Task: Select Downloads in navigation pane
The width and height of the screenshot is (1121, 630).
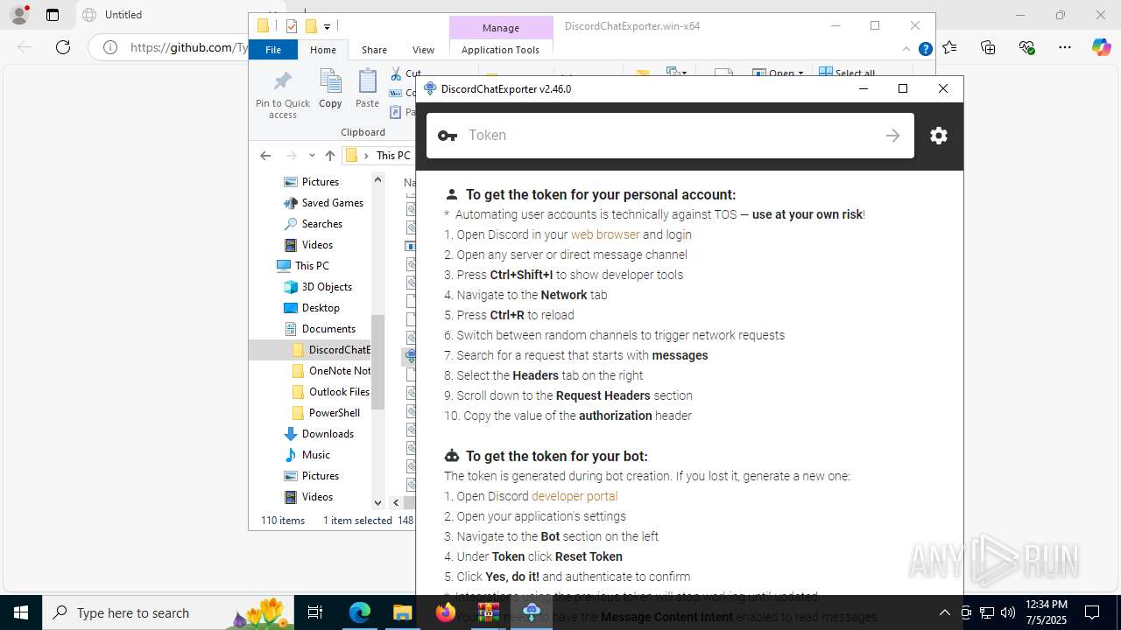Action: click(x=319, y=434)
